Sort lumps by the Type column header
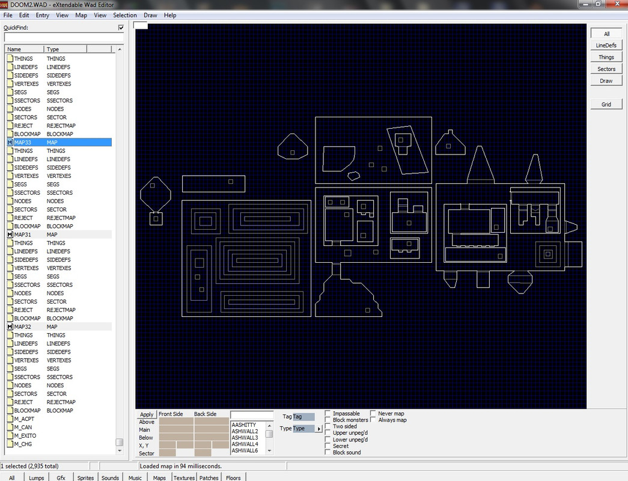 (66, 49)
